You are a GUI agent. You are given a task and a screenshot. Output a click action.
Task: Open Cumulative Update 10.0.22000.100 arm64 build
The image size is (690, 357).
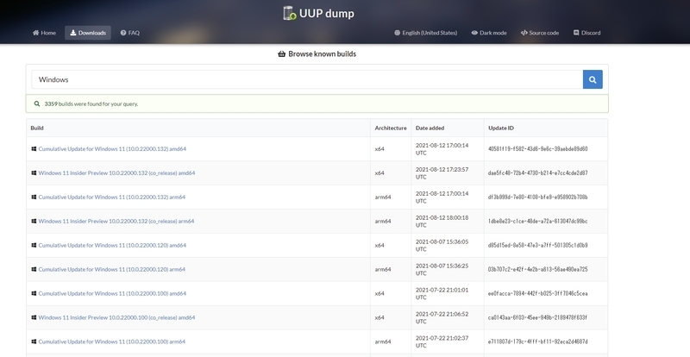[x=112, y=341]
